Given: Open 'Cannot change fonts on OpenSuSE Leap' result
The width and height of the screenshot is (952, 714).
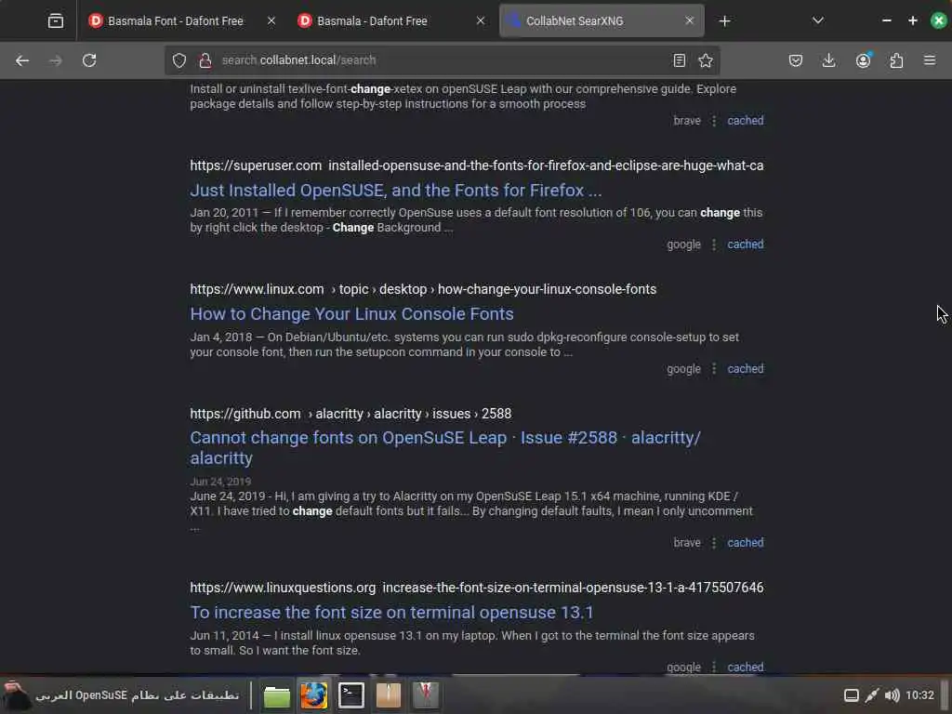Looking at the screenshot, I should point(445,448).
